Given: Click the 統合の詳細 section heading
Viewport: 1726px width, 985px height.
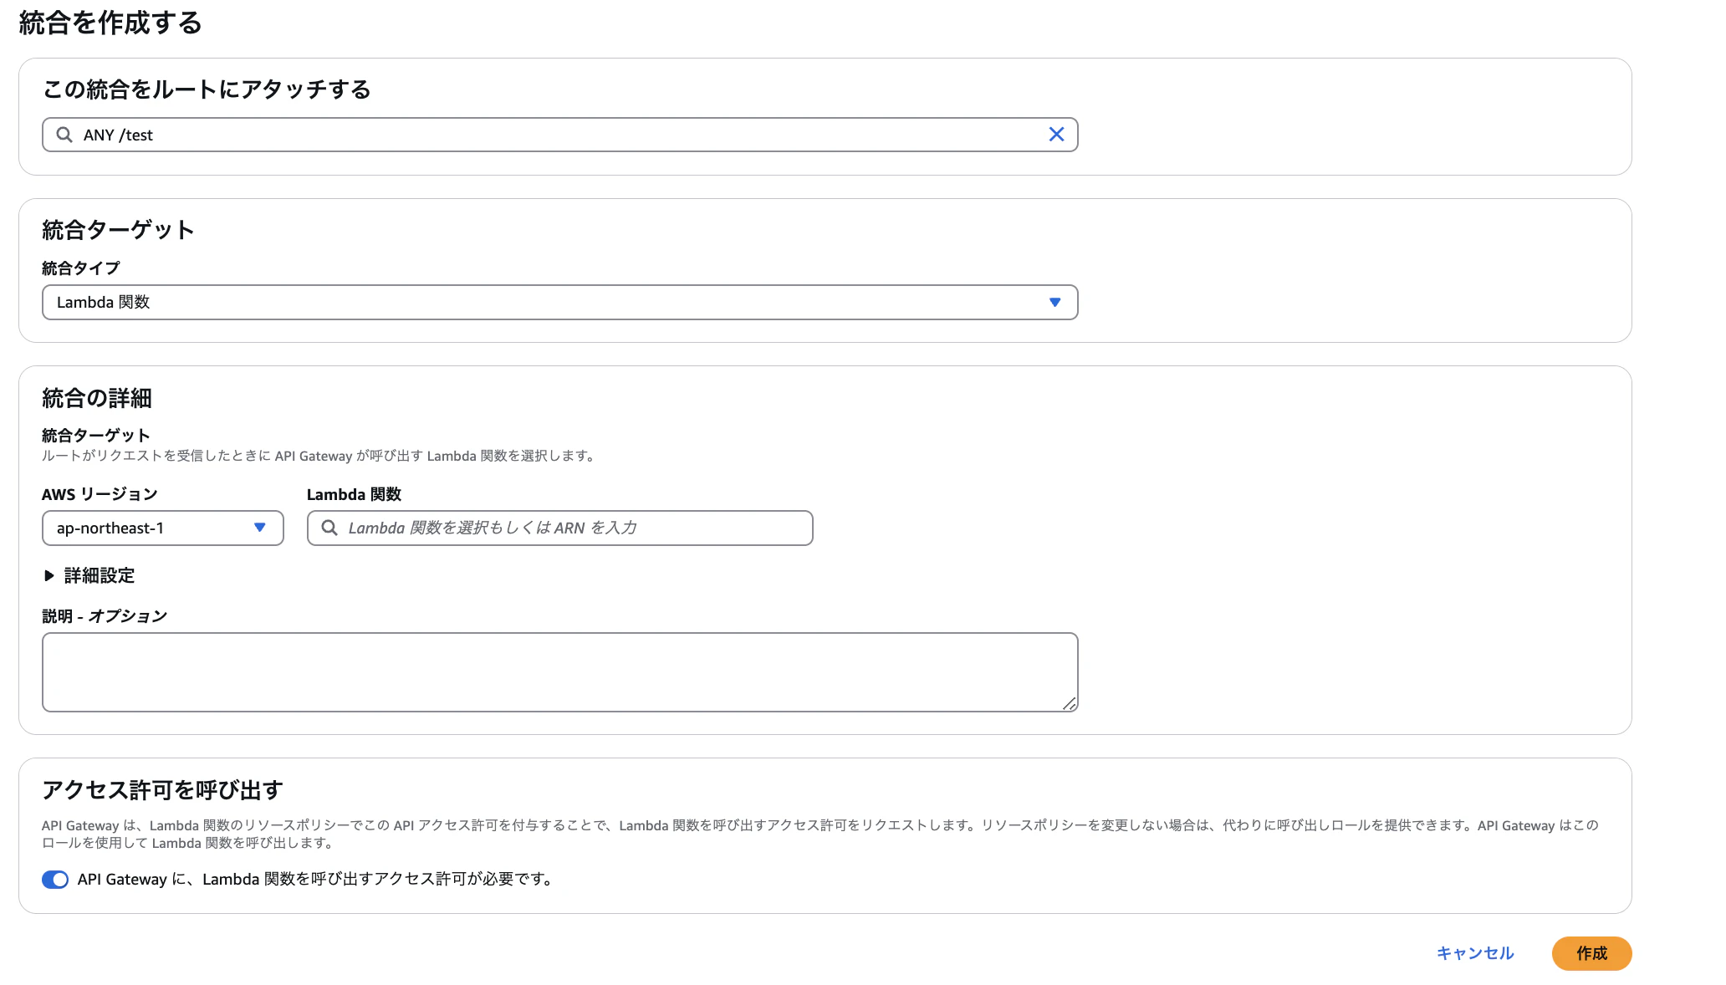Looking at the screenshot, I should pyautogui.click(x=97, y=398).
